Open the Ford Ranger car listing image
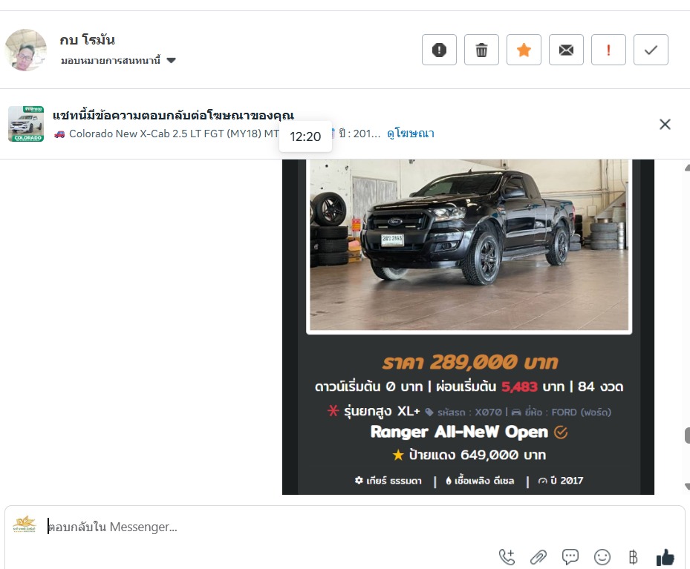This screenshot has height=569, width=690. click(469, 244)
